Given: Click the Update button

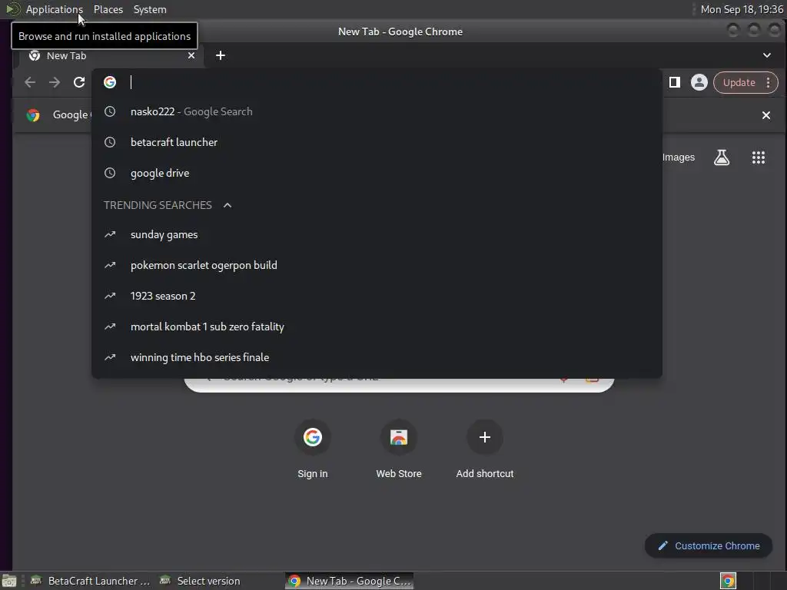Looking at the screenshot, I should tap(739, 83).
